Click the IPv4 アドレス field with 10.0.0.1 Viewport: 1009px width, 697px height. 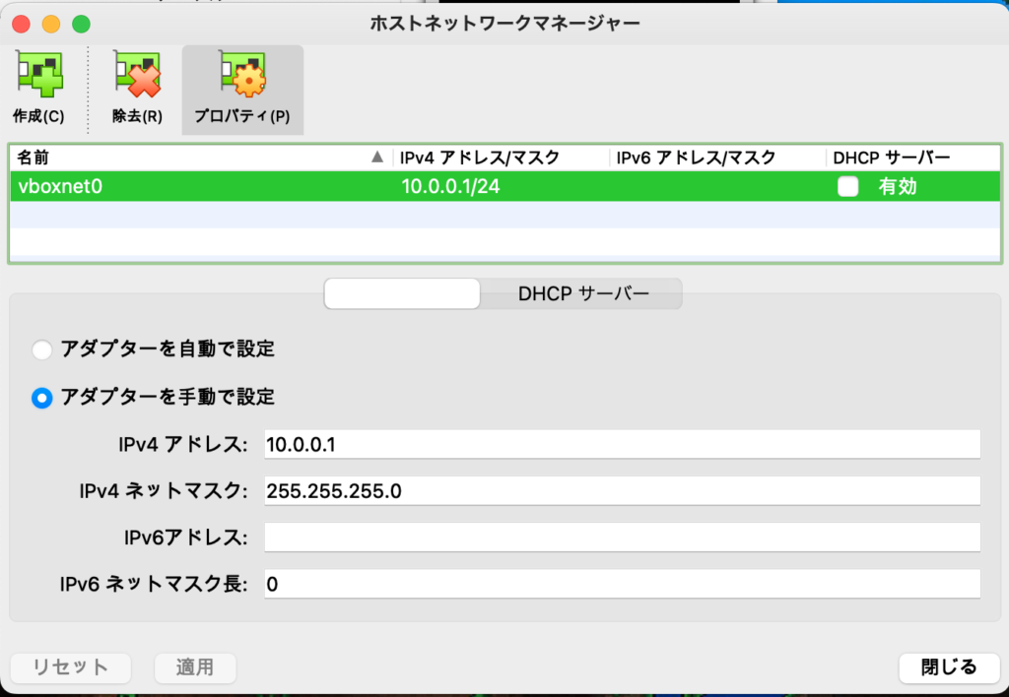coord(621,445)
